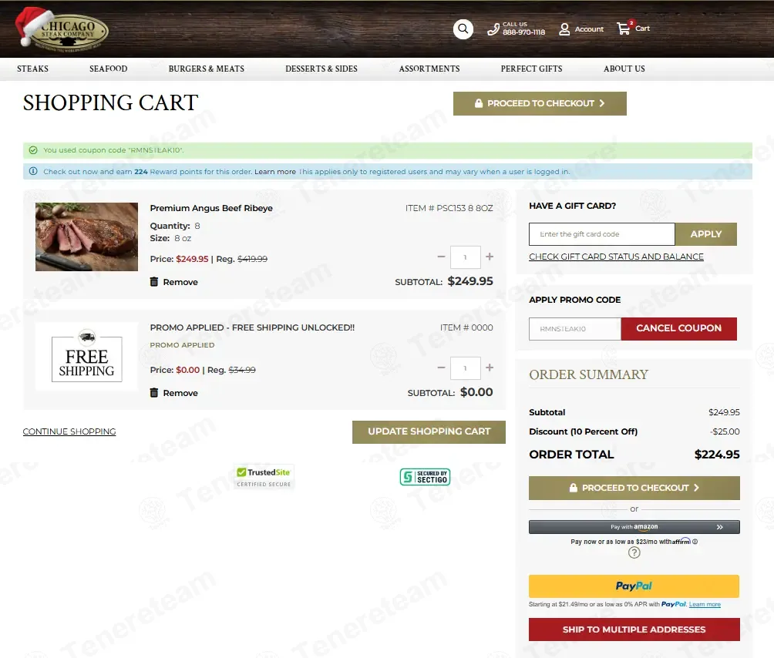This screenshot has height=658, width=774.
Task: Open the Free Shipping product thumbnail
Action: point(86,357)
